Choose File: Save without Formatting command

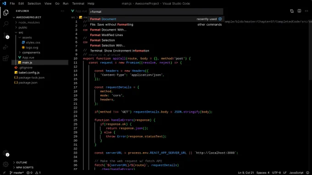(x=156, y=24)
